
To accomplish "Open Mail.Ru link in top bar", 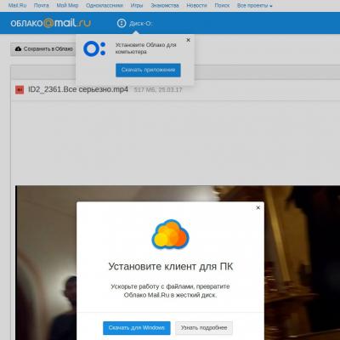I will 17,5.
